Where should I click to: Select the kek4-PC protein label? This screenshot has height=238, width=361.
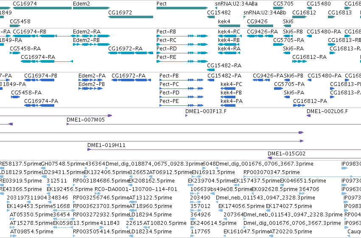pos(231,84)
